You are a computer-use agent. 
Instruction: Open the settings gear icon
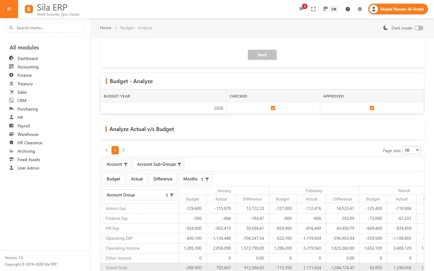tap(359, 9)
